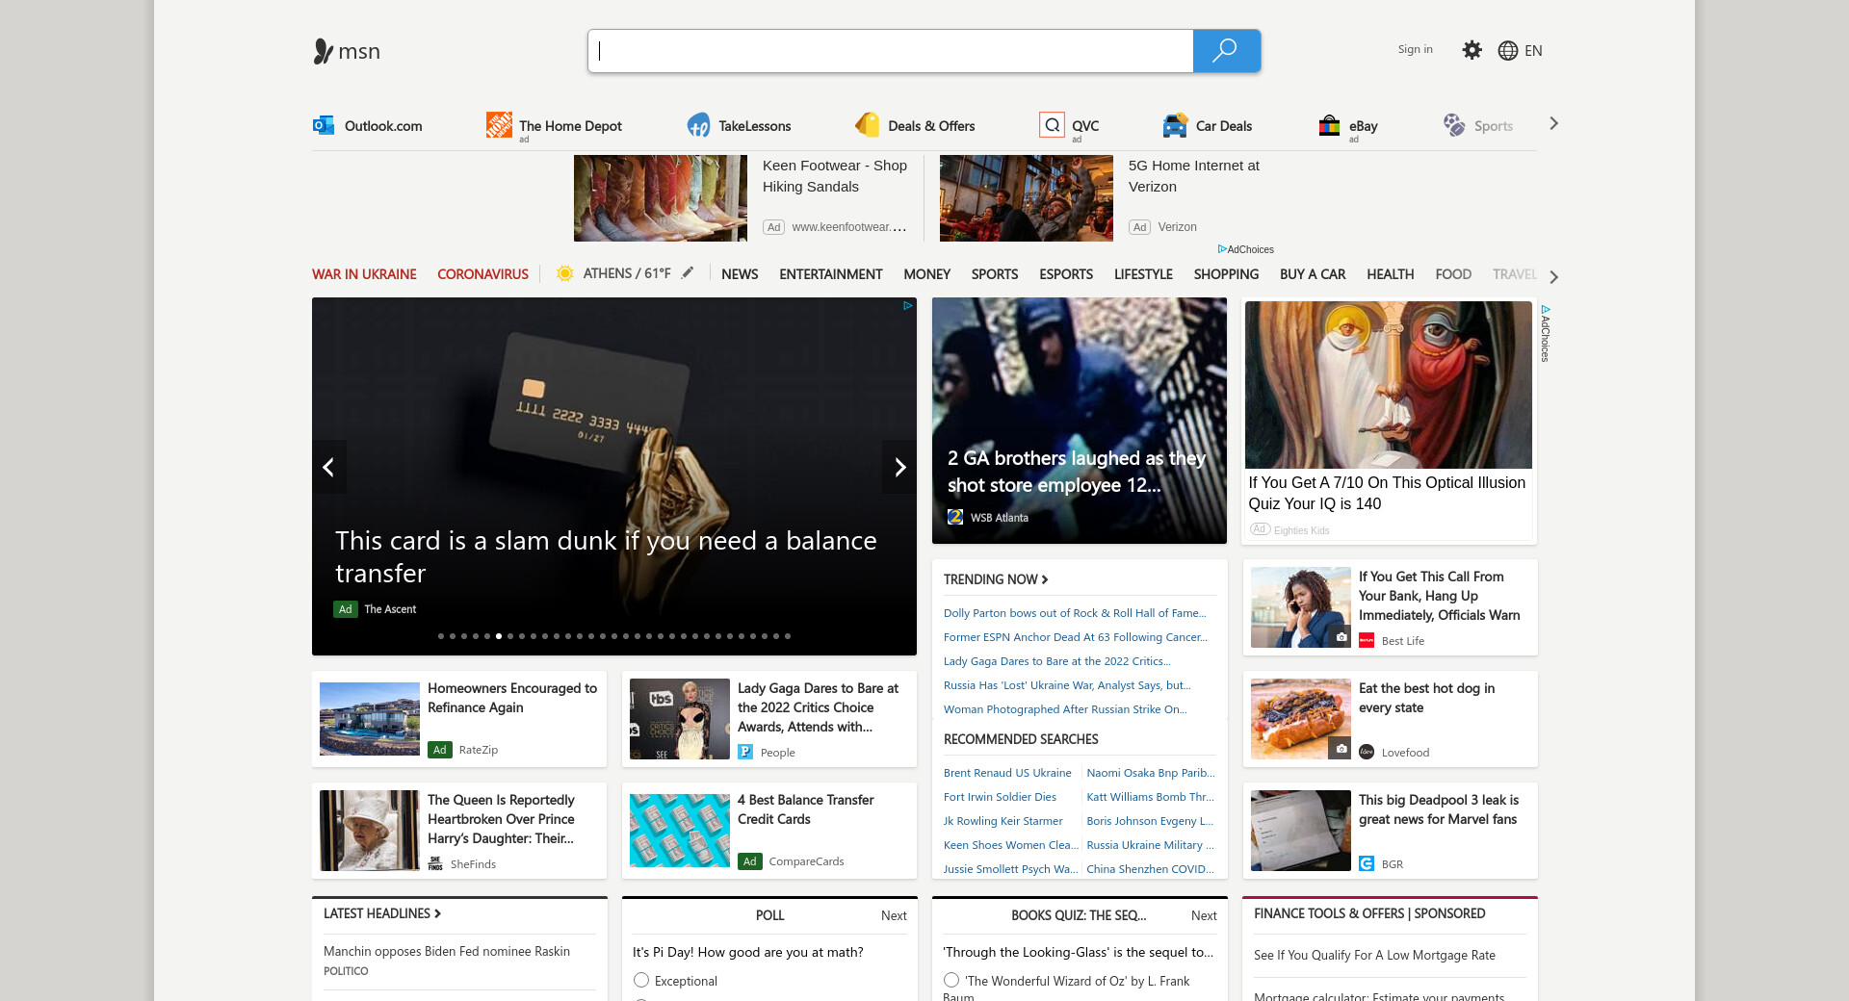Go to the next poll question
This screenshot has height=1001, width=1849.
[x=893, y=915]
